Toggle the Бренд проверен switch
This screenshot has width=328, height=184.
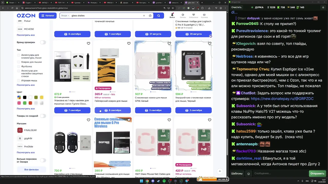[x=43, y=42]
